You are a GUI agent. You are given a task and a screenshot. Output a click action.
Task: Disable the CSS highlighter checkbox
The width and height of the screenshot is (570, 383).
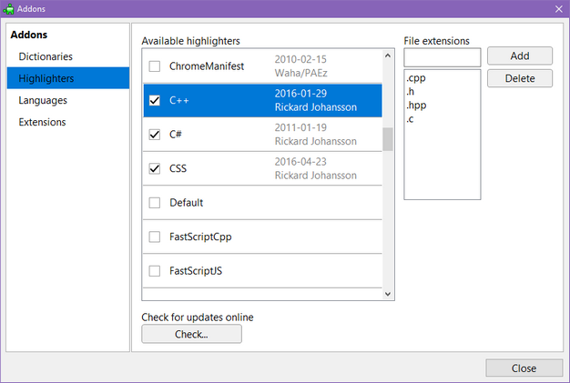pyautogui.click(x=154, y=168)
